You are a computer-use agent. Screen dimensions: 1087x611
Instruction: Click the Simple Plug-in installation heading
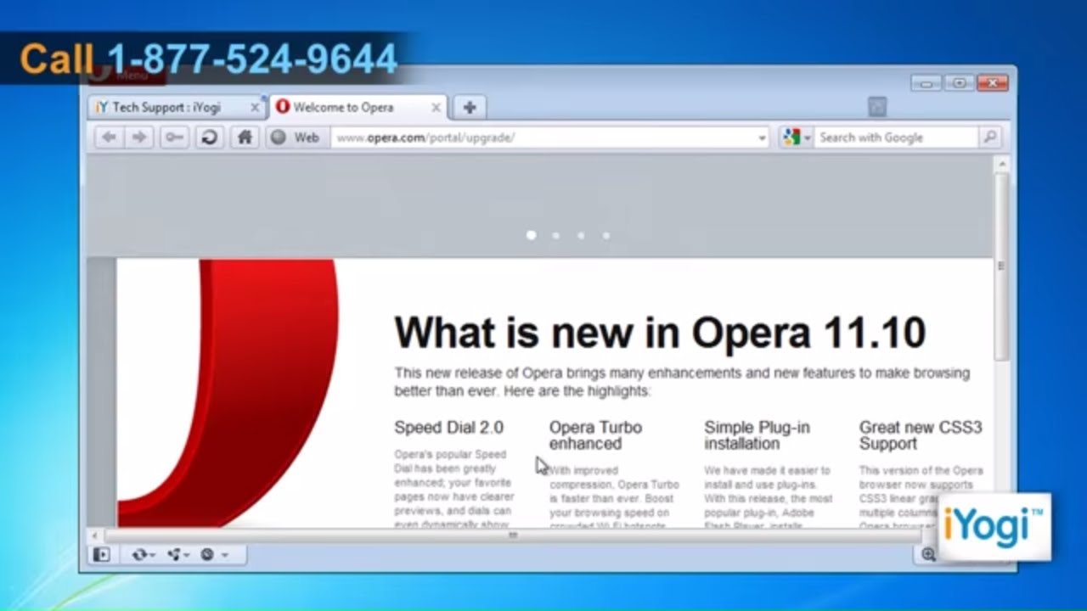tap(757, 435)
